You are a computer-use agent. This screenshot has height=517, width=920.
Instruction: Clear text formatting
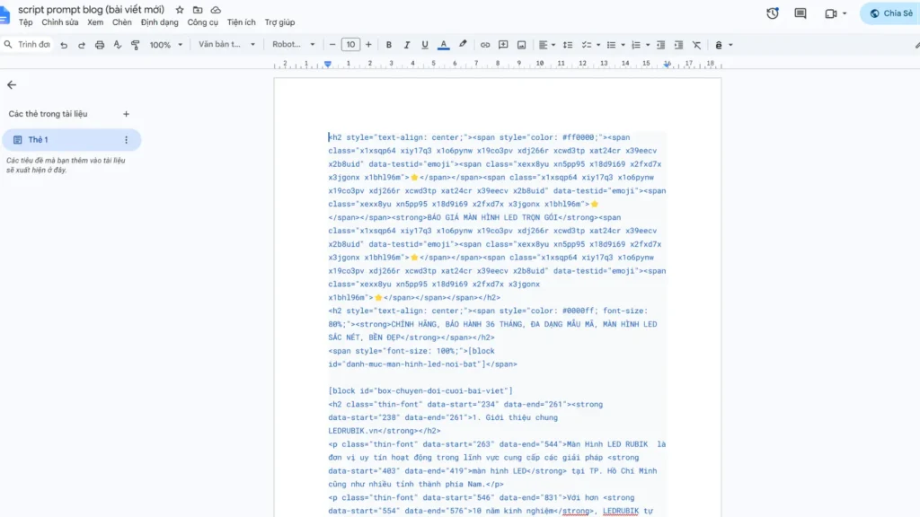pyautogui.click(x=696, y=45)
